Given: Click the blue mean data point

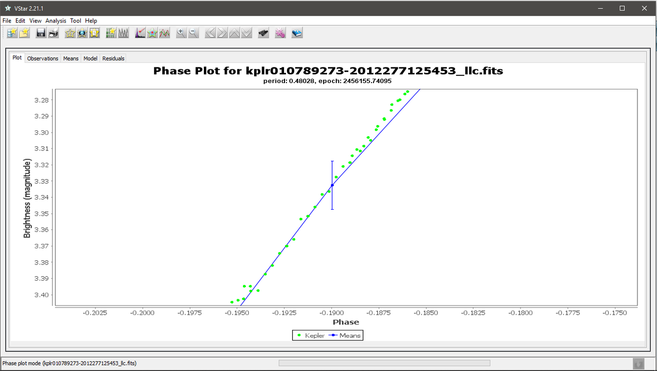Looking at the screenshot, I should [x=332, y=185].
